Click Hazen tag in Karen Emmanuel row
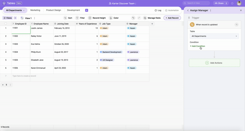This screenshot has width=245, height=131. tap(132, 68)
